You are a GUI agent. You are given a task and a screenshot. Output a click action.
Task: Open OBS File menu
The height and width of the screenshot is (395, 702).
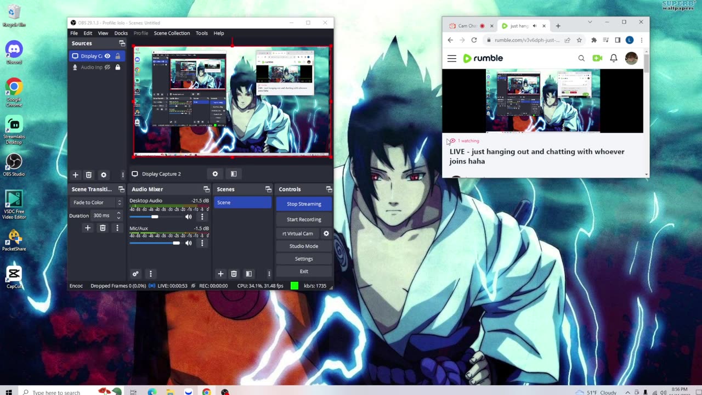(73, 33)
